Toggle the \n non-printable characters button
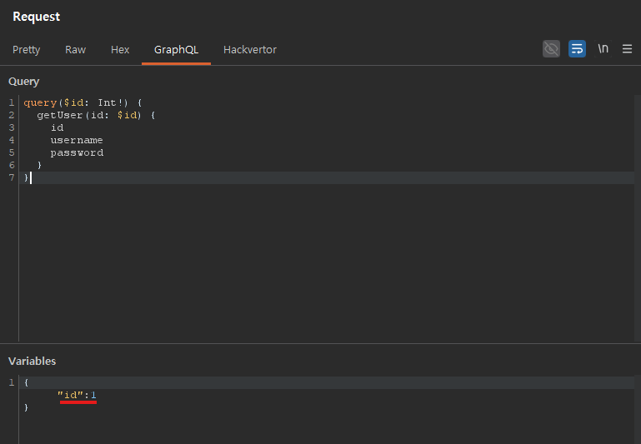The height and width of the screenshot is (444, 641). [603, 49]
